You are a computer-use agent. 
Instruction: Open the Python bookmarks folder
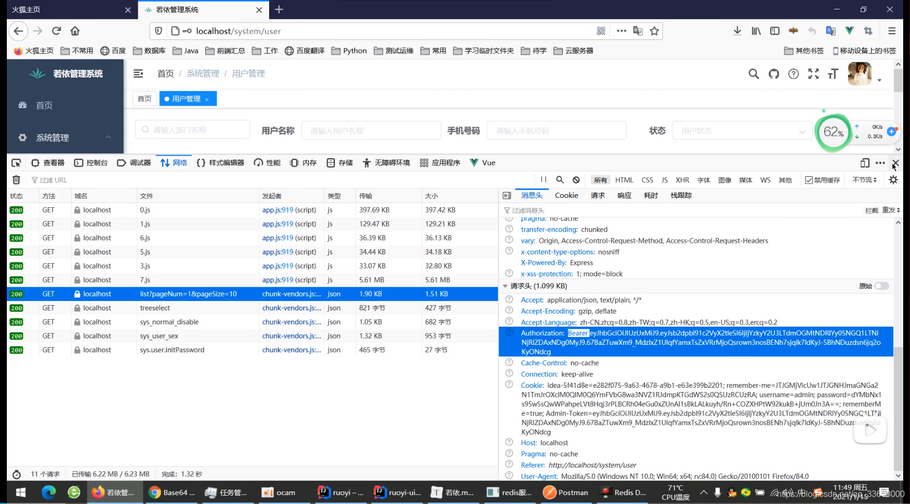pos(349,51)
